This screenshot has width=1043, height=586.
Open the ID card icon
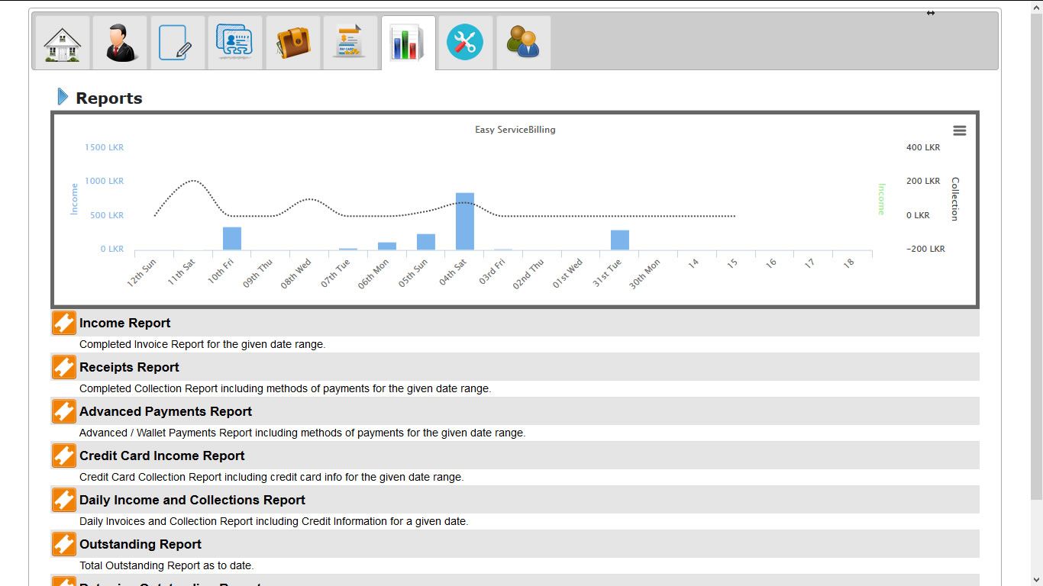point(235,43)
